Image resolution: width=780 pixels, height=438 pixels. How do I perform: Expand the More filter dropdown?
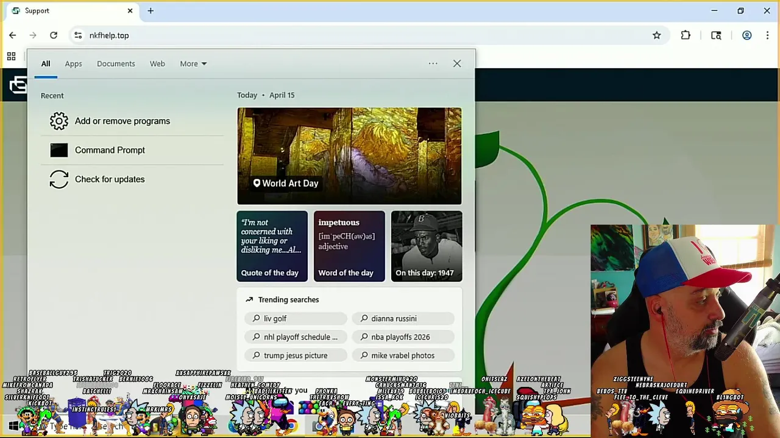tap(193, 64)
